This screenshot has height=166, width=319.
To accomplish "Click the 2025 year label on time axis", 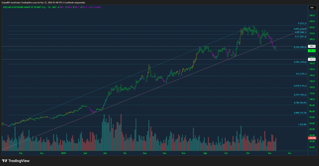I will point(63,153).
